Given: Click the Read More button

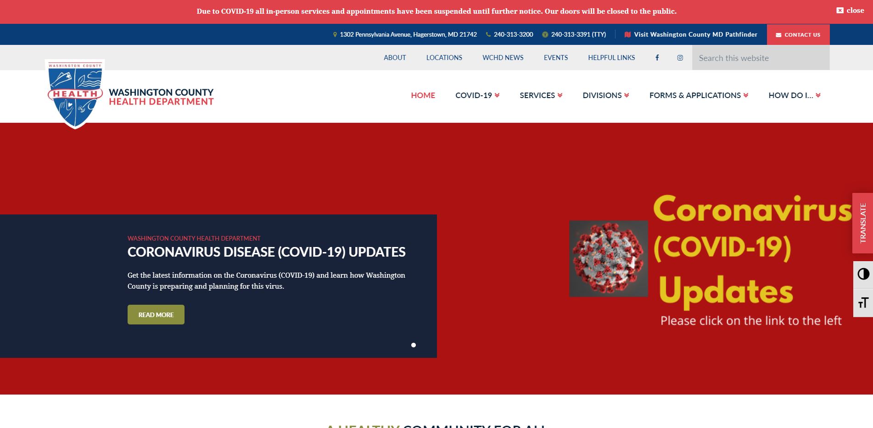Looking at the screenshot, I should pyautogui.click(x=156, y=314).
